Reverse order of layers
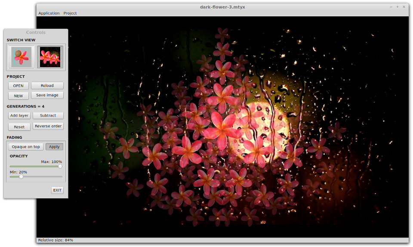Image resolution: width=413 pixels, height=247 pixels. (x=48, y=126)
